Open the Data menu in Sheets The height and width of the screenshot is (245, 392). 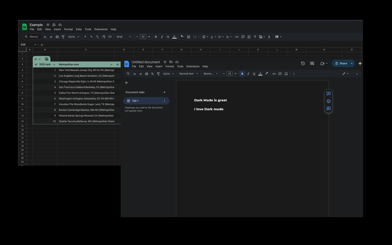[79, 29]
